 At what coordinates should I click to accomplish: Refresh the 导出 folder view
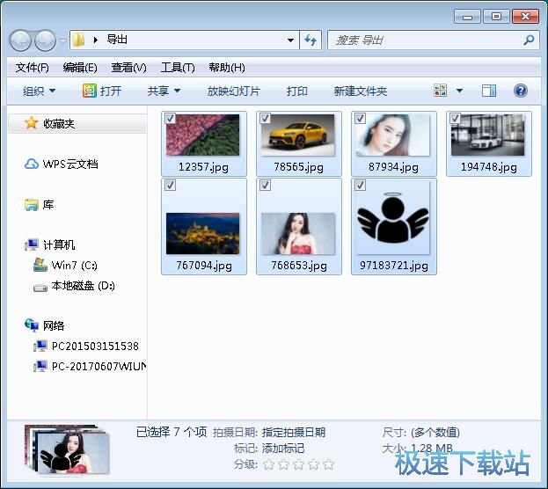(311, 40)
